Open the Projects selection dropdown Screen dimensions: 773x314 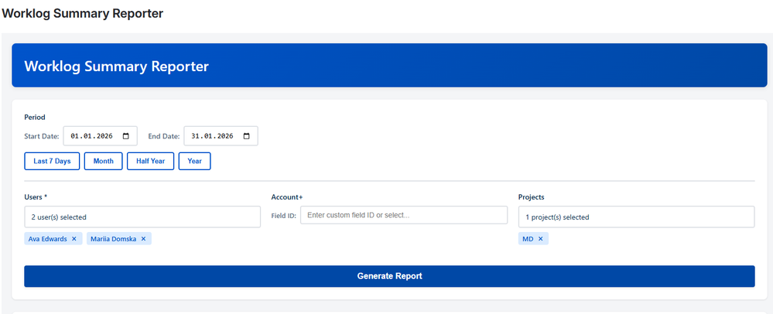tap(637, 217)
